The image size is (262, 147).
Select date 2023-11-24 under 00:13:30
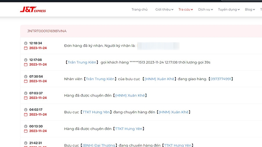pyautogui.click(x=38, y=131)
